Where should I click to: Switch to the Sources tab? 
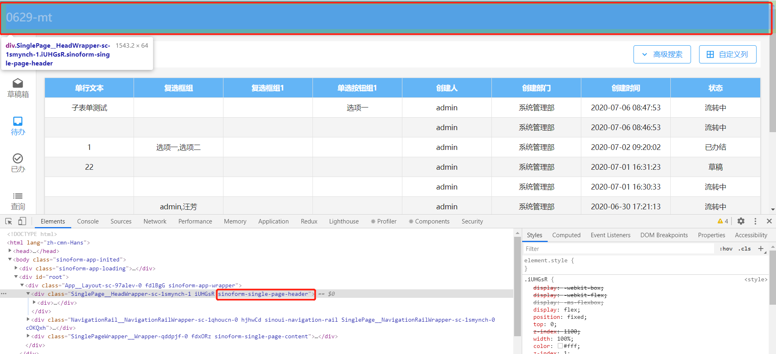click(x=121, y=221)
